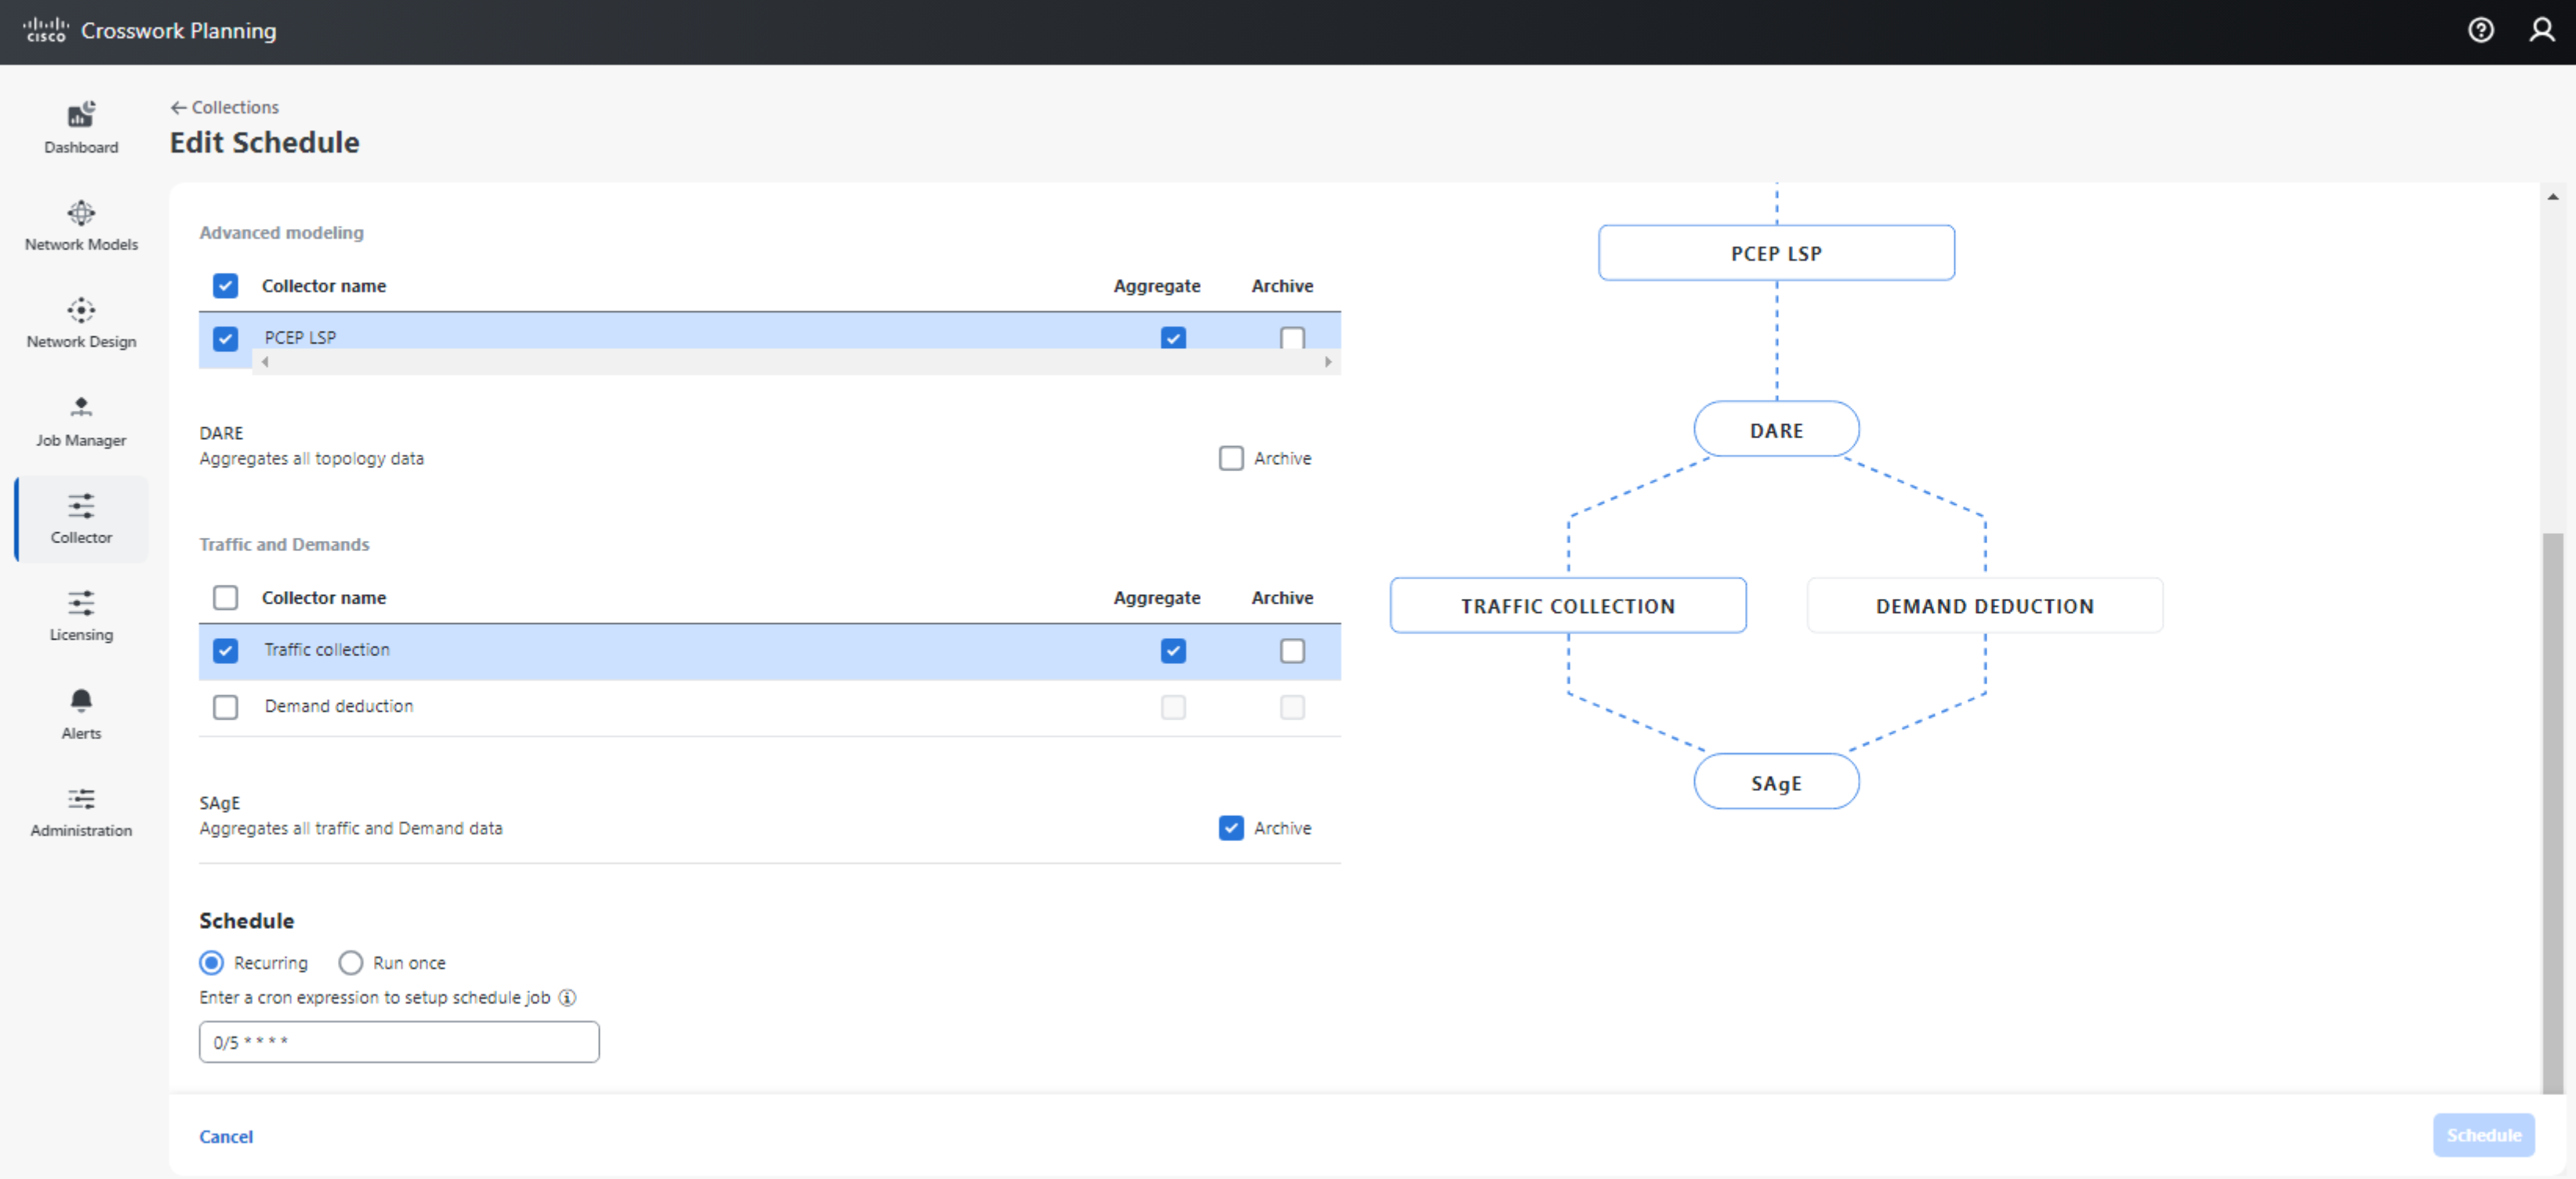
Task: Select all Traffic and Demands collectors checkbox
Action: pyautogui.click(x=226, y=598)
